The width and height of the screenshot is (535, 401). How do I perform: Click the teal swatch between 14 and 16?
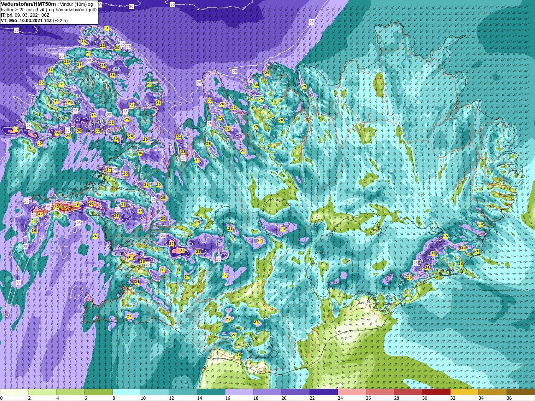coord(211,392)
